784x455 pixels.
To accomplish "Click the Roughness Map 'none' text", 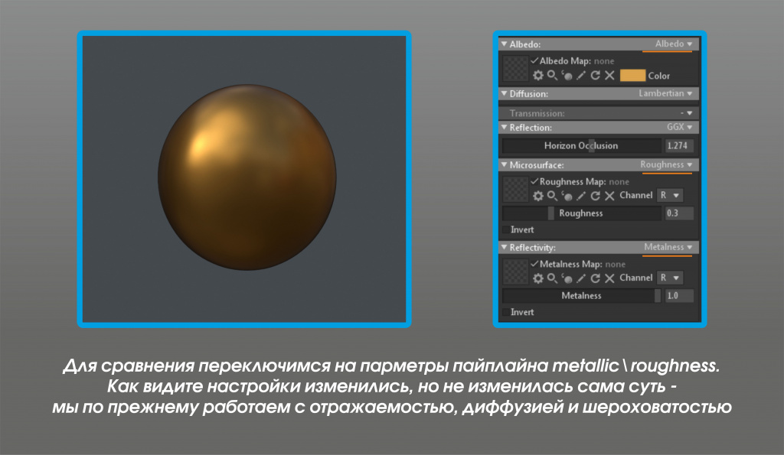I will (x=619, y=182).
